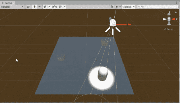The width and height of the screenshot is (180, 103).
Task: Open the Shaded draw mode dropdown
Action: pyautogui.click(x=12, y=7)
